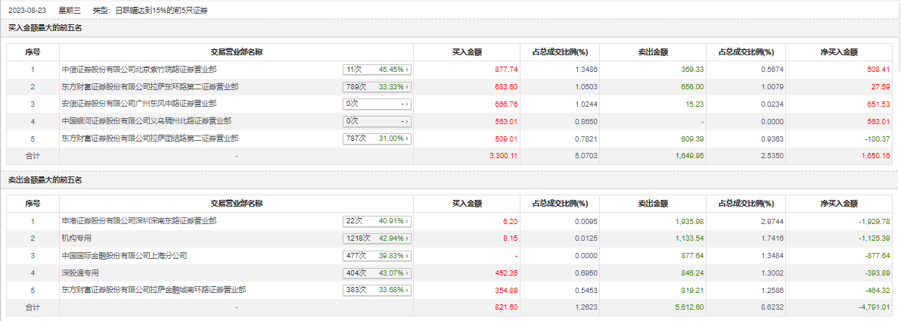The image size is (901, 321).
Task: Open 0次 box in 安信证券 row
Action: click(377, 104)
